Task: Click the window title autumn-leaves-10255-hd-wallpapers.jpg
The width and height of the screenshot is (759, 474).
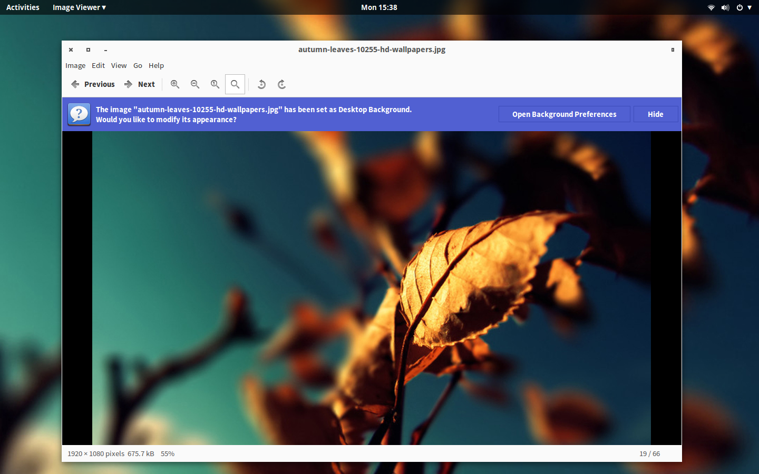Action: [x=372, y=50]
